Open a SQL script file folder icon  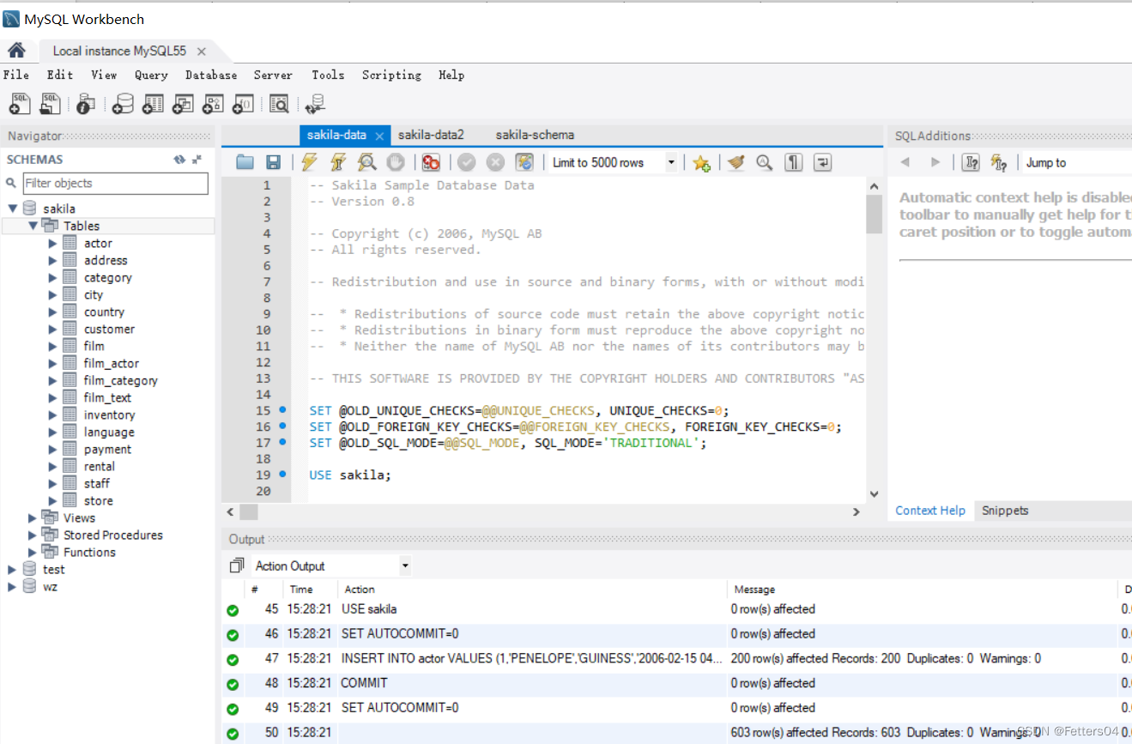(x=245, y=162)
